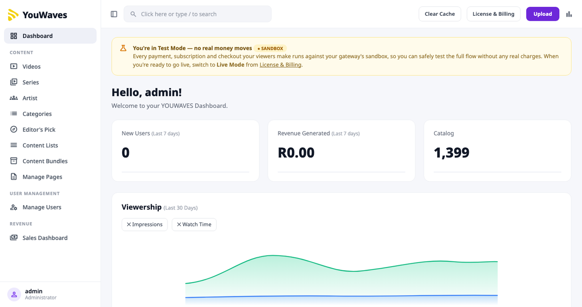Open the Videos section
This screenshot has height=307, width=582.
pos(50,66)
